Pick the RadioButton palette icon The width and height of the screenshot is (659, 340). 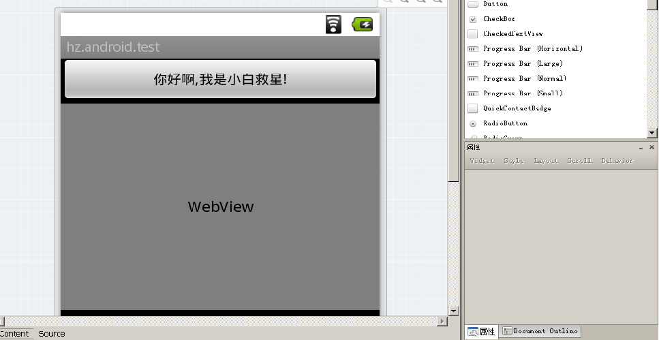tap(473, 123)
